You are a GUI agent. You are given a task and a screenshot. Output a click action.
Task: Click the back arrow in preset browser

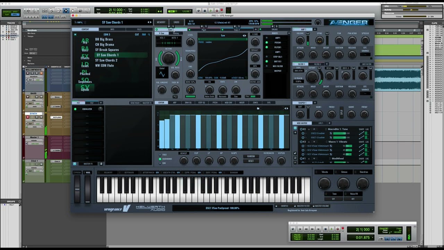pyautogui.click(x=75, y=34)
